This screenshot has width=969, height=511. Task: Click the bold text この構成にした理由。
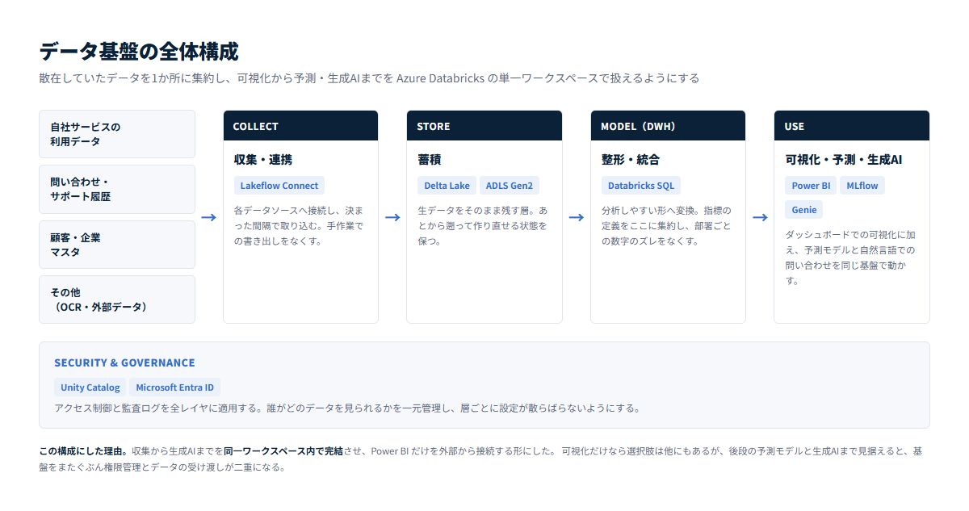[x=84, y=451]
